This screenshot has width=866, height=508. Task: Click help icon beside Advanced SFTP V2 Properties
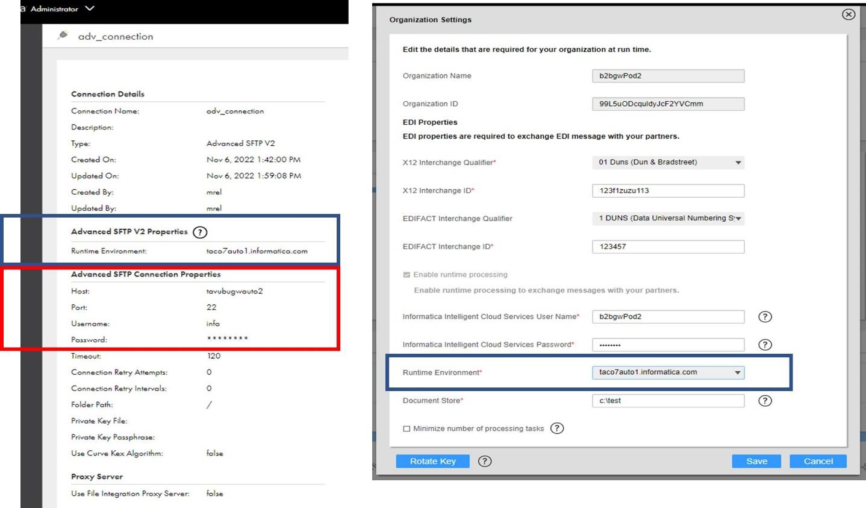[200, 232]
